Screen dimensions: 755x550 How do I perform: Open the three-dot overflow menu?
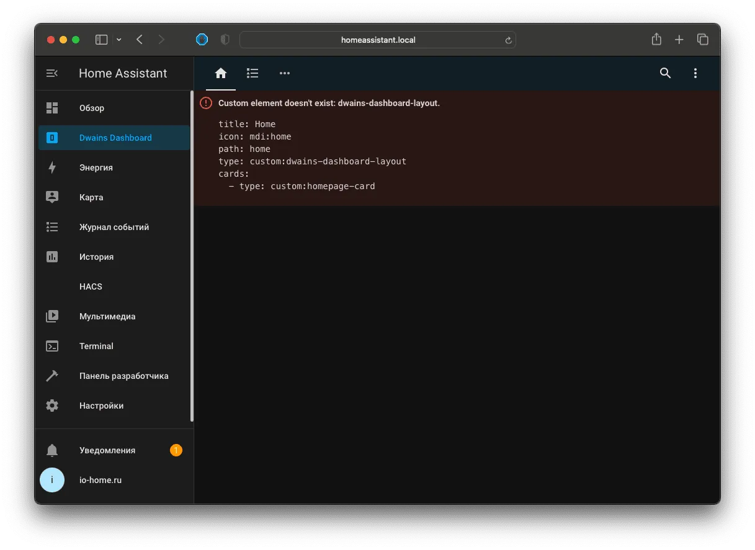click(x=695, y=73)
